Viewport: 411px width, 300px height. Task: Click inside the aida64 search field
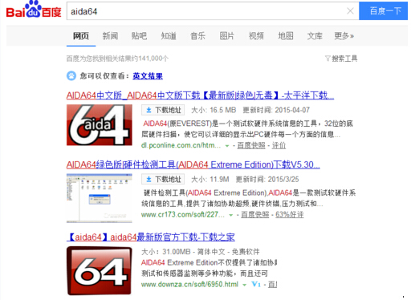click(x=206, y=11)
